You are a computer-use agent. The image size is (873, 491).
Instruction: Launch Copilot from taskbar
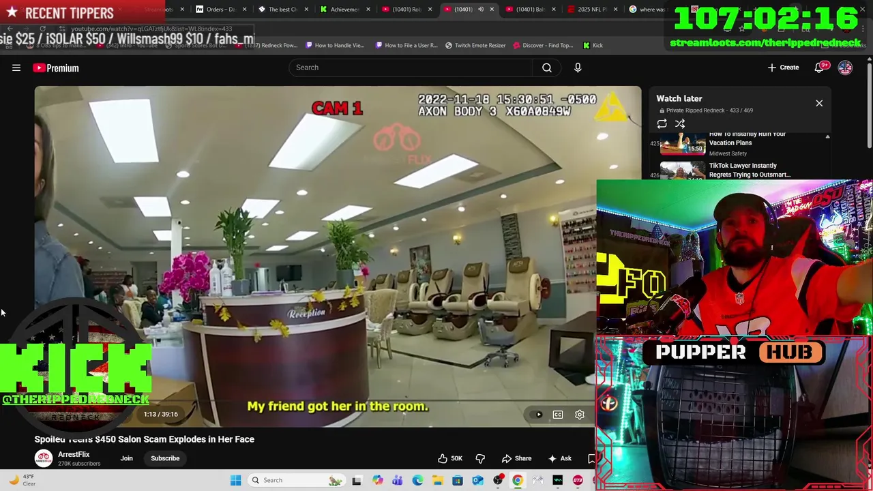coord(377,480)
